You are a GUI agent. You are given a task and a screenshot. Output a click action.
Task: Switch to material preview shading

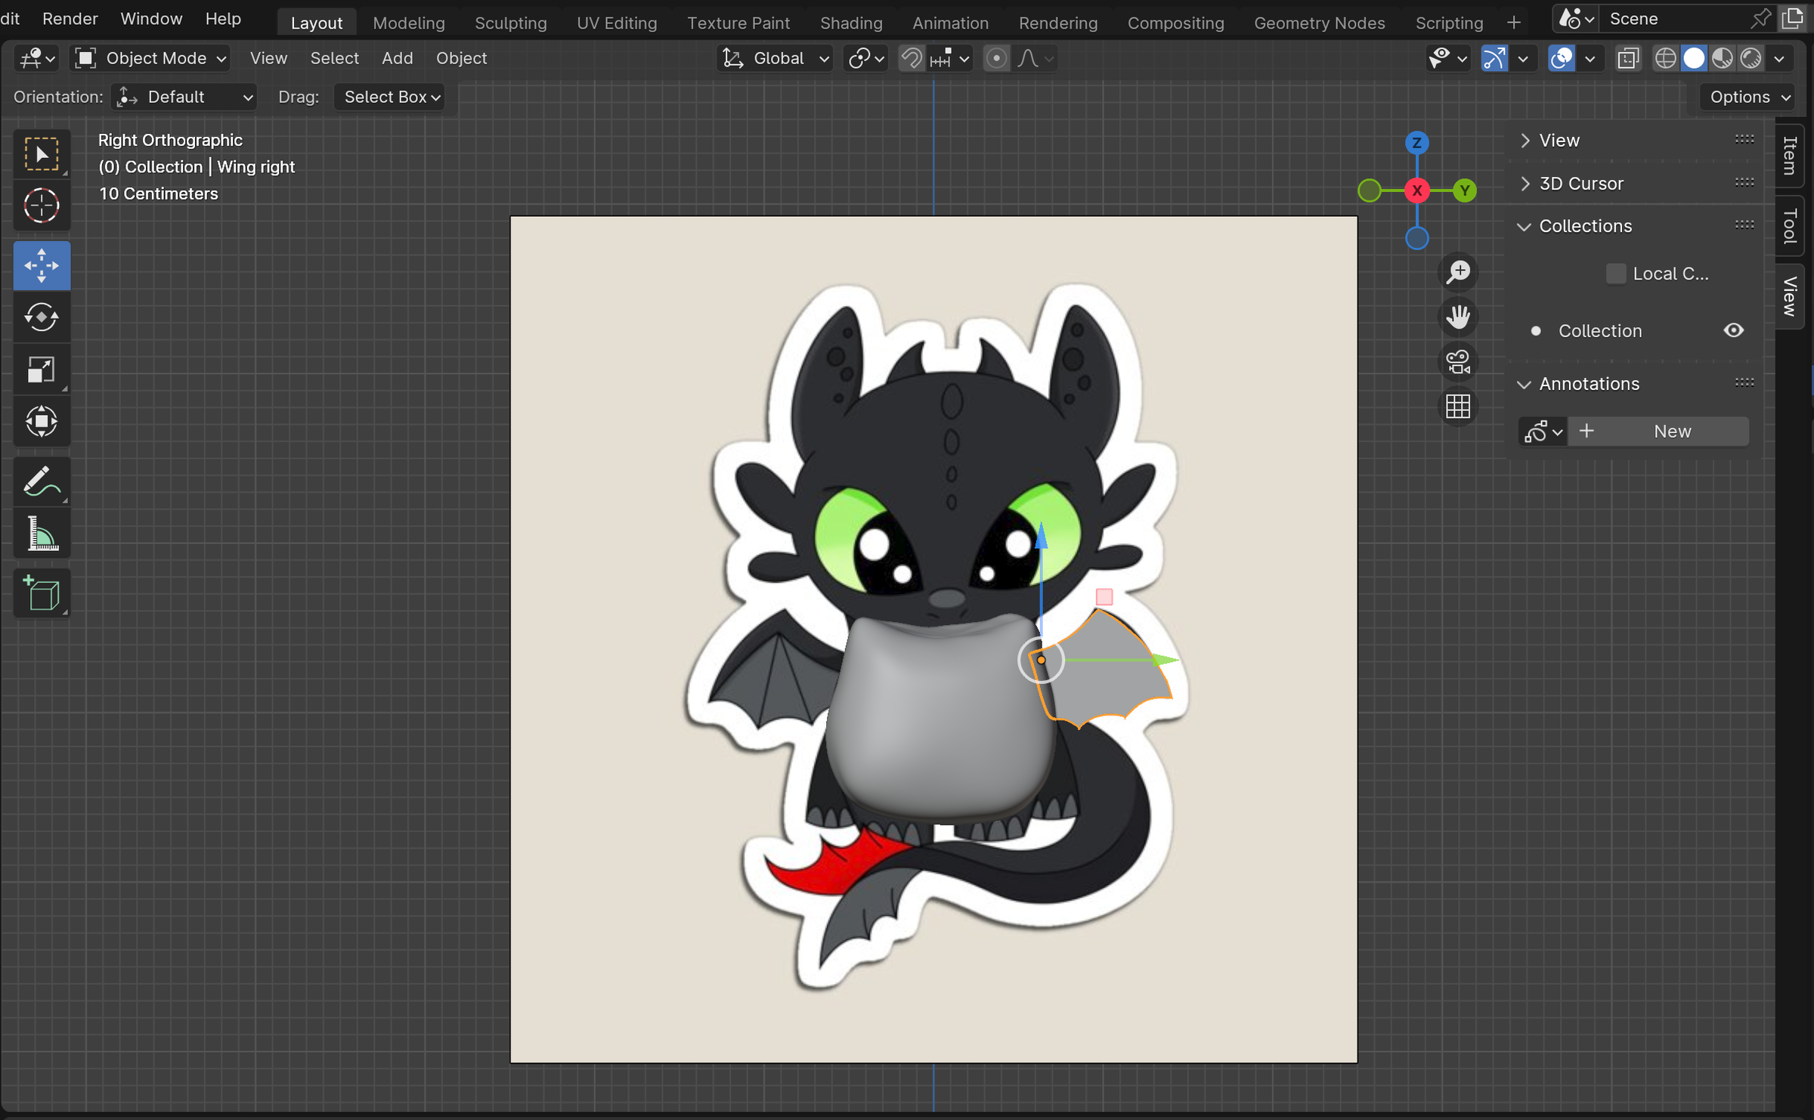(x=1723, y=58)
